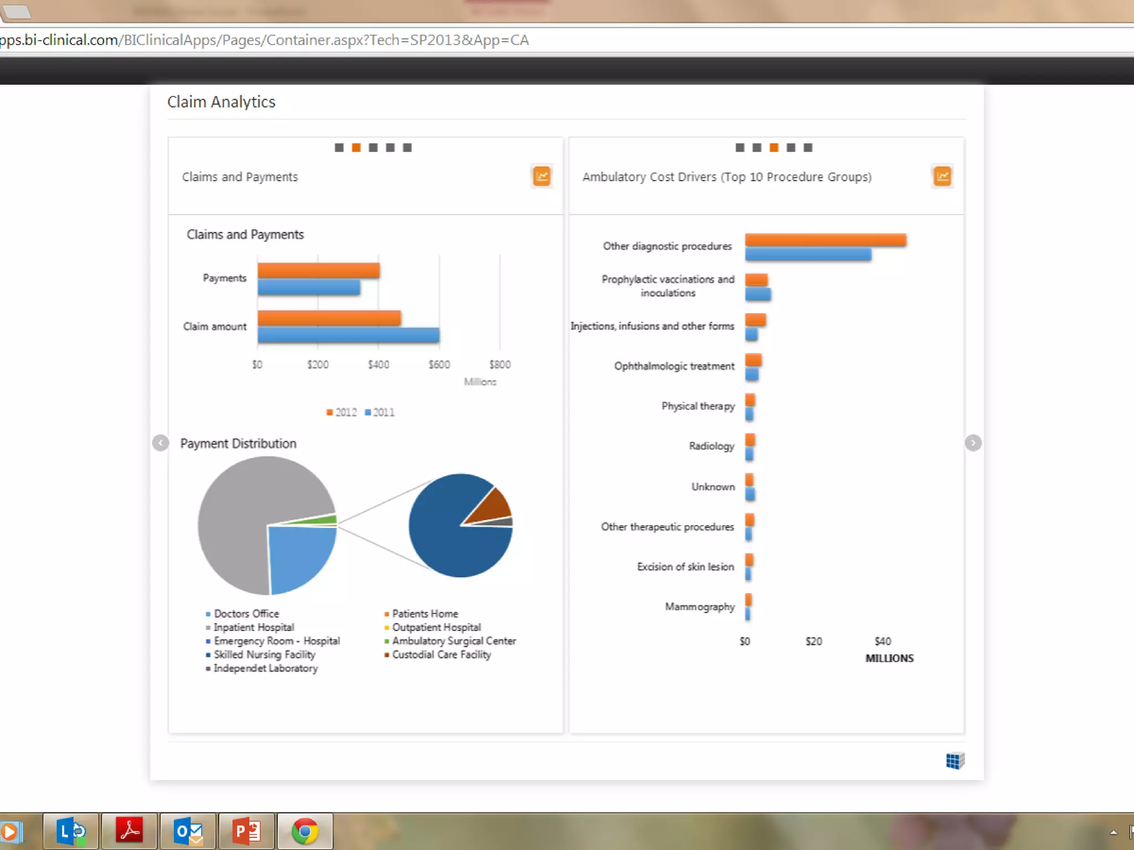Select first page dot in right panel
This screenshot has width=1134, height=850.
click(x=740, y=148)
